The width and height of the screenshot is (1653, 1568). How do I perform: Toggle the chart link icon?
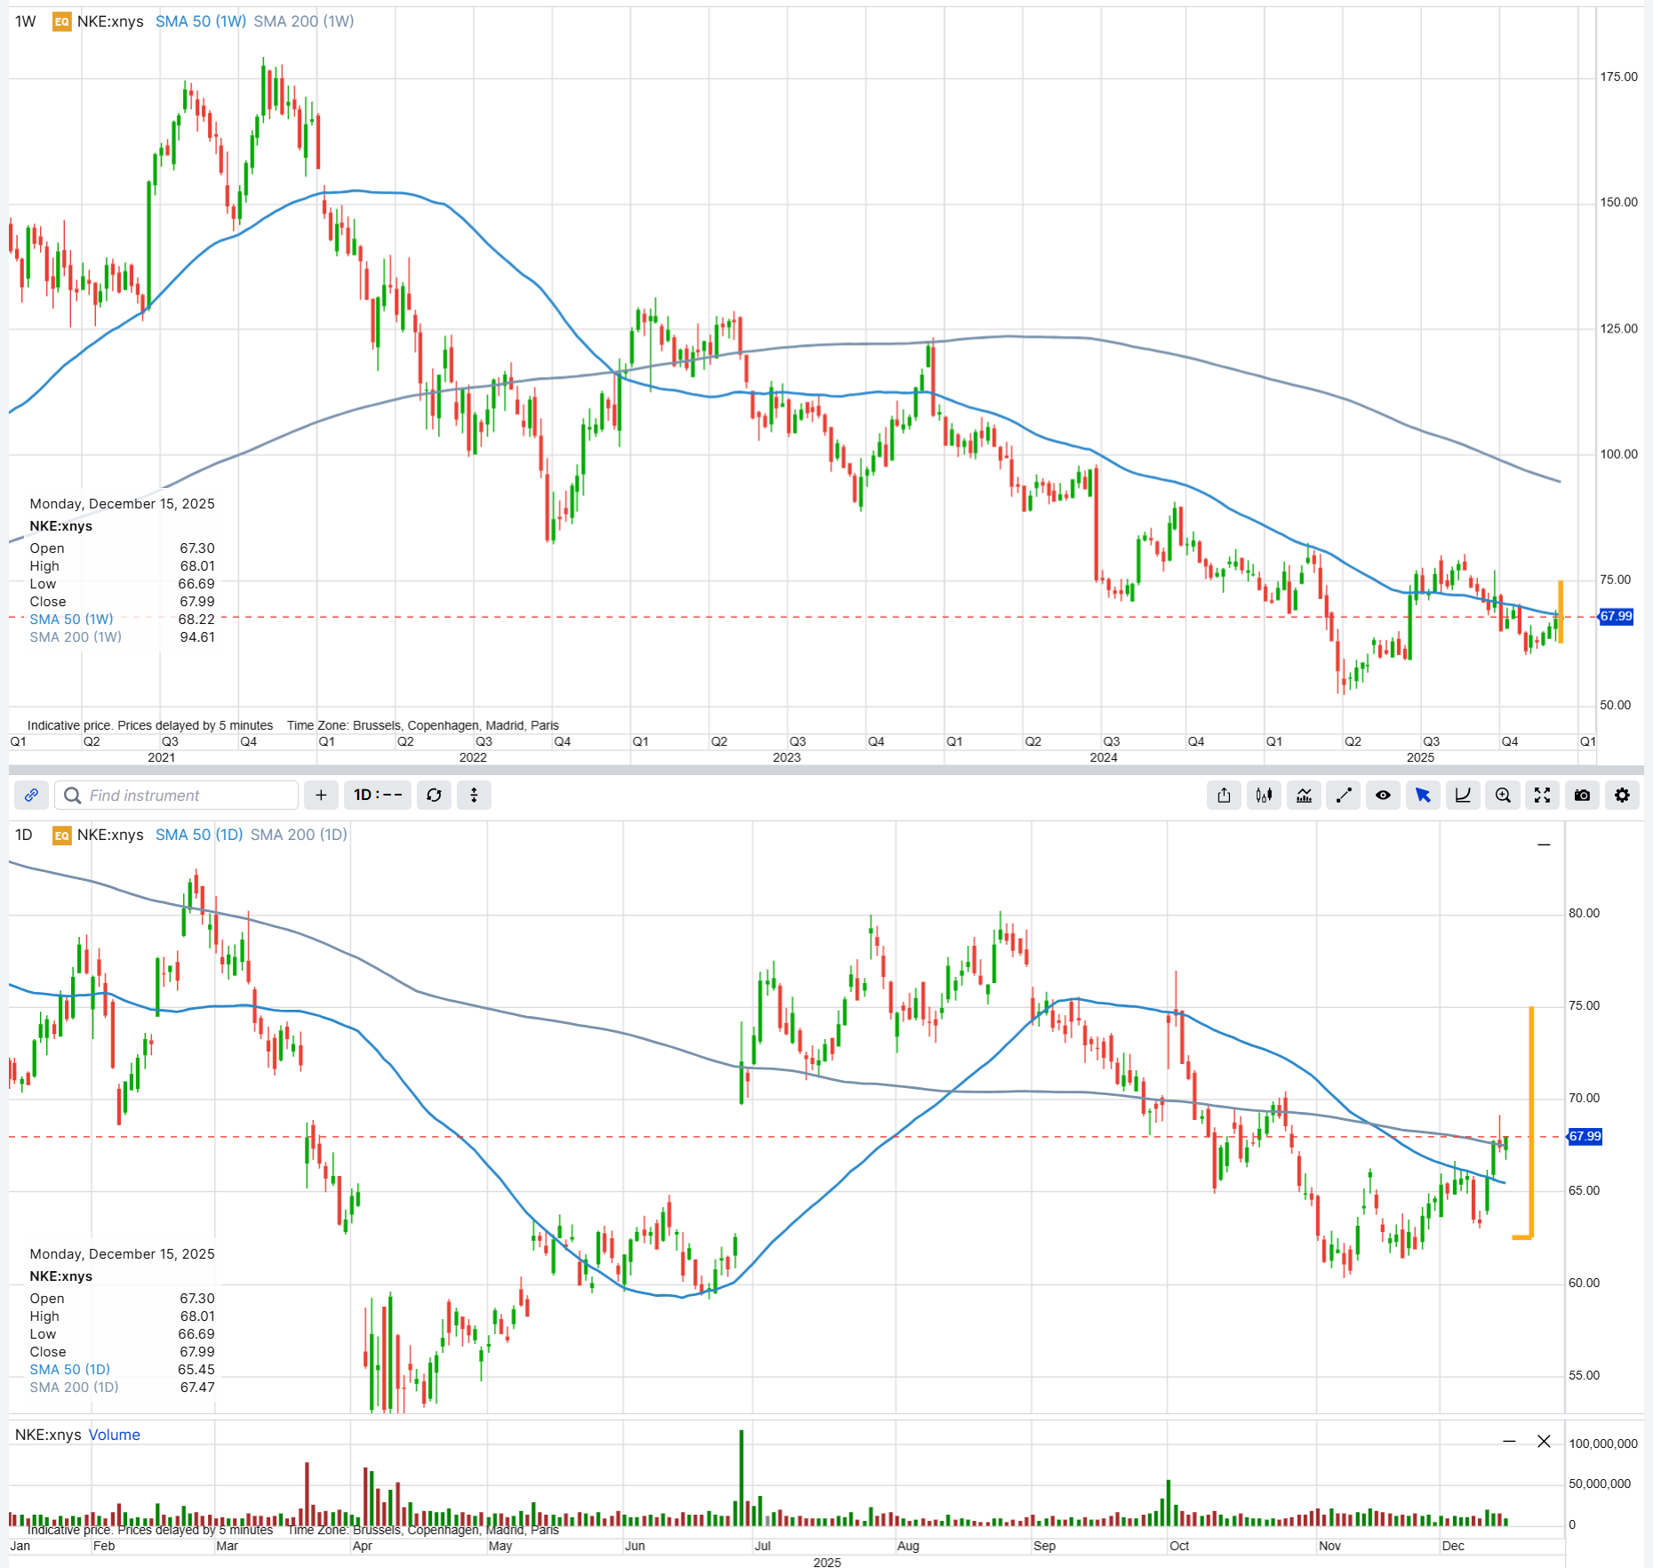(32, 796)
